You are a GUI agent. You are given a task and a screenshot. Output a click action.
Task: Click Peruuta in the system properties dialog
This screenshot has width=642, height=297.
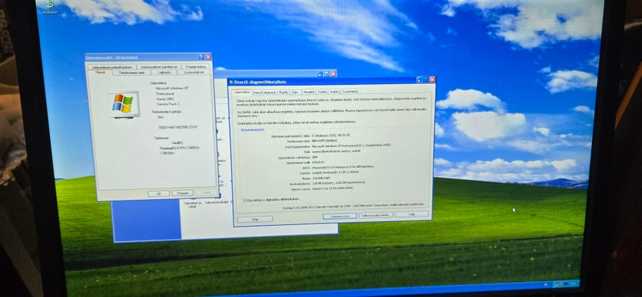pyautogui.click(x=182, y=193)
